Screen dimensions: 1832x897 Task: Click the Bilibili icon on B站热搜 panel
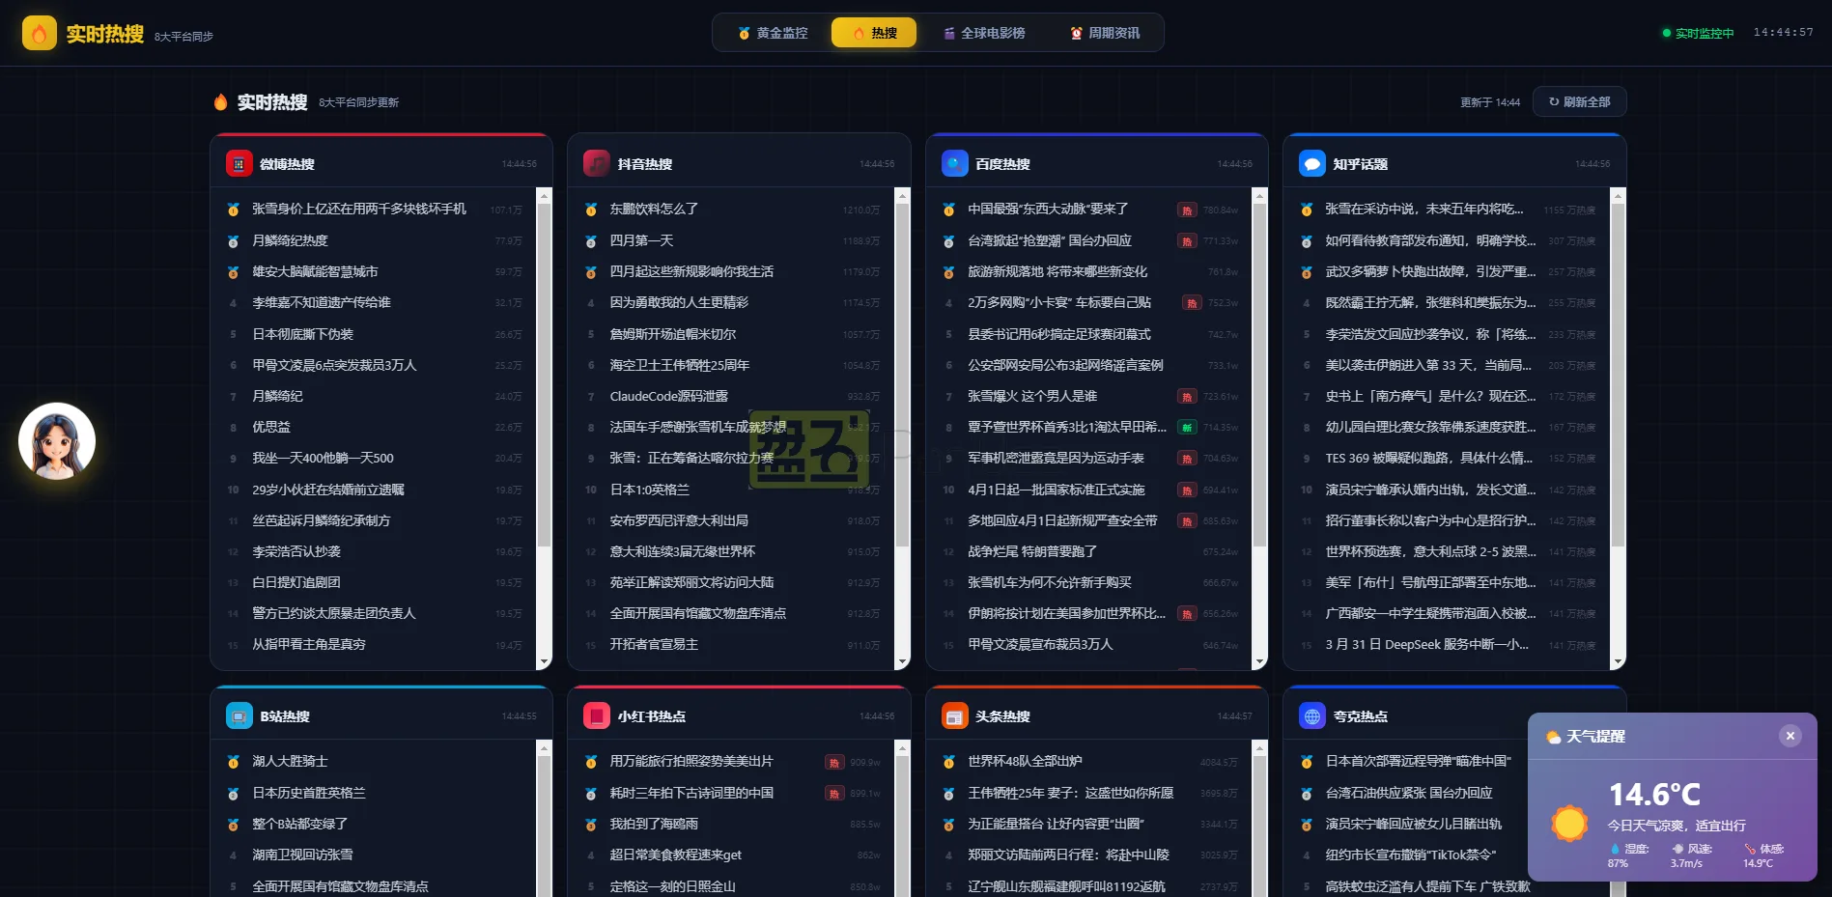click(x=240, y=715)
